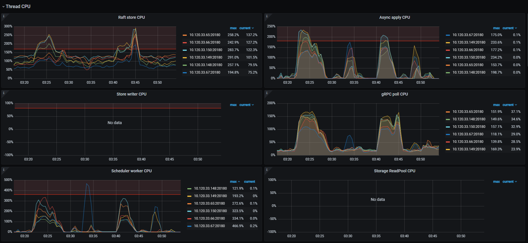Image resolution: width=528 pixels, height=243 pixels.
Task: Open color swatch for 10.120.33.66:20180 in Async apply CPU
Action: [x=448, y=50]
